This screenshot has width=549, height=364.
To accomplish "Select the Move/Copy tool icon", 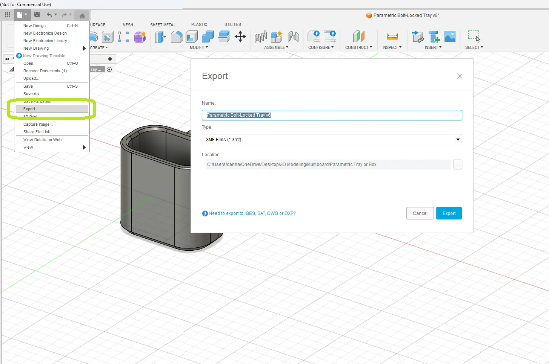I will tap(240, 37).
